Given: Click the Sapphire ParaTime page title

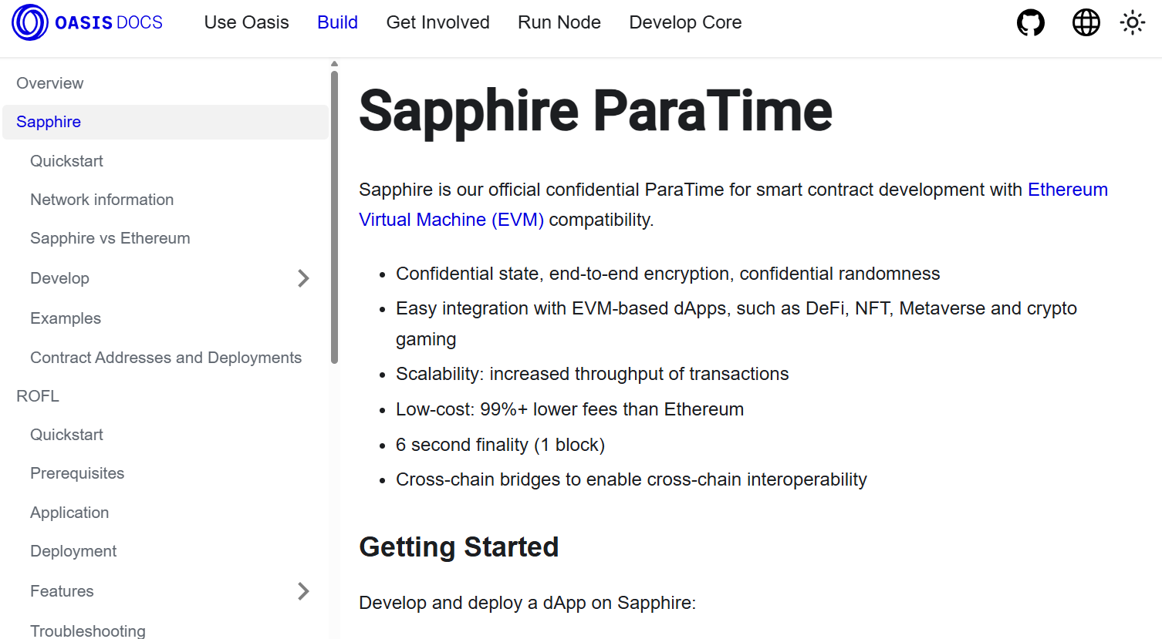Looking at the screenshot, I should click(x=596, y=110).
